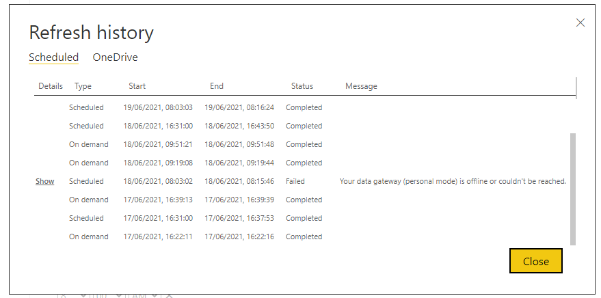This screenshot has height=298, width=601.
Task: Click the Failed status entry
Action: point(295,181)
